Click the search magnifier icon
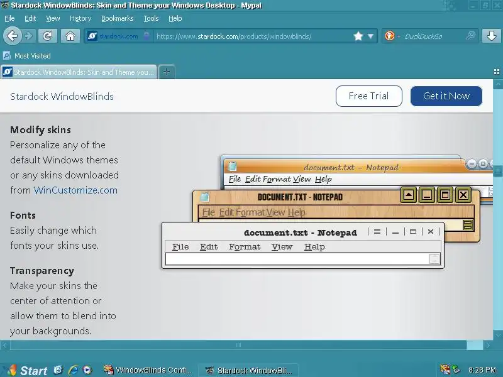This screenshot has height=377, width=503. 470,36
